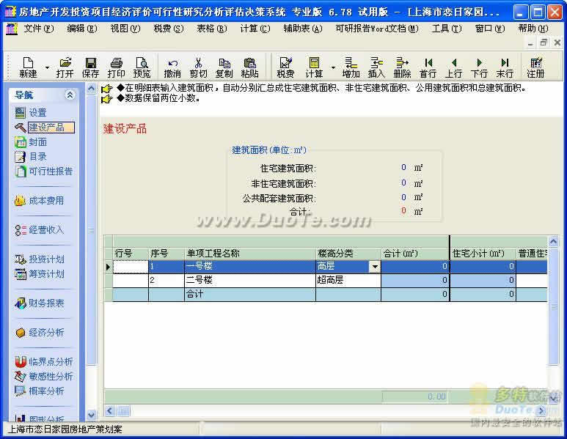Select 财务报表 in the navigation panel
Image resolution: width=567 pixels, height=439 pixels.
click(x=45, y=303)
